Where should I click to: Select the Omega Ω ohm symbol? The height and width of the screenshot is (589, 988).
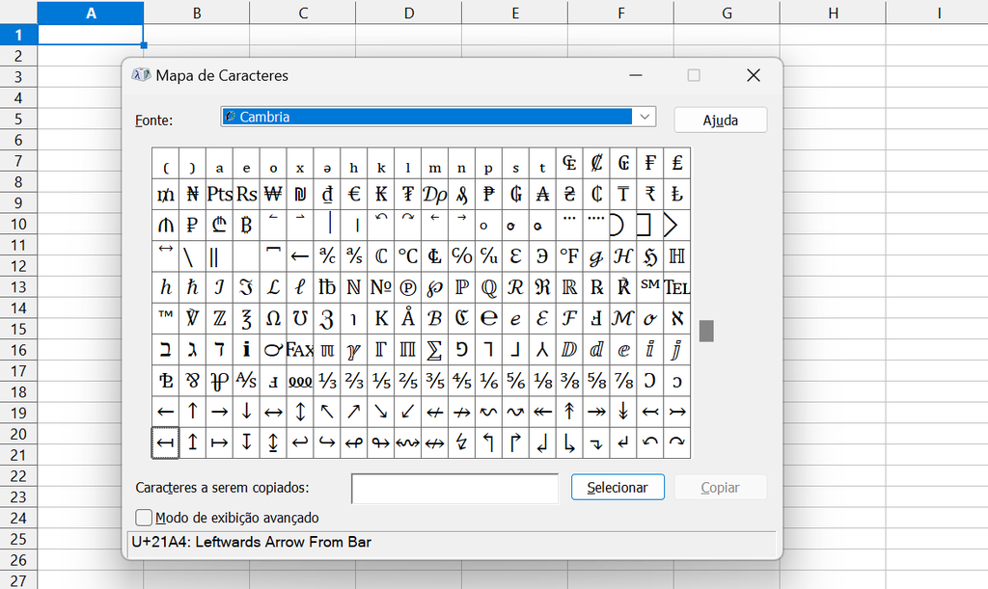pos(273,318)
